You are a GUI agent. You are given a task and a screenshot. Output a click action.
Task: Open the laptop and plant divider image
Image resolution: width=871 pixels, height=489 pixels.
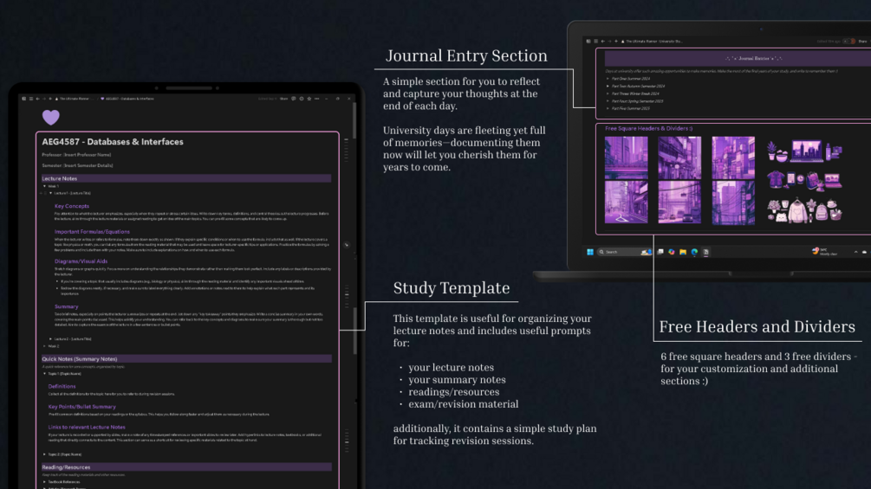click(804, 151)
